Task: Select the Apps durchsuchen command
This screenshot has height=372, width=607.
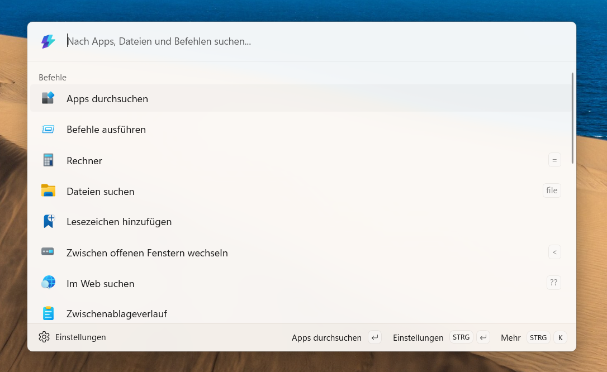Action: click(301, 98)
